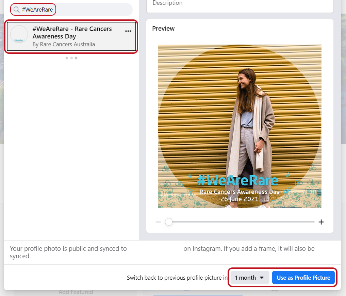Click the #WeAreRare frame search field

(x=71, y=10)
